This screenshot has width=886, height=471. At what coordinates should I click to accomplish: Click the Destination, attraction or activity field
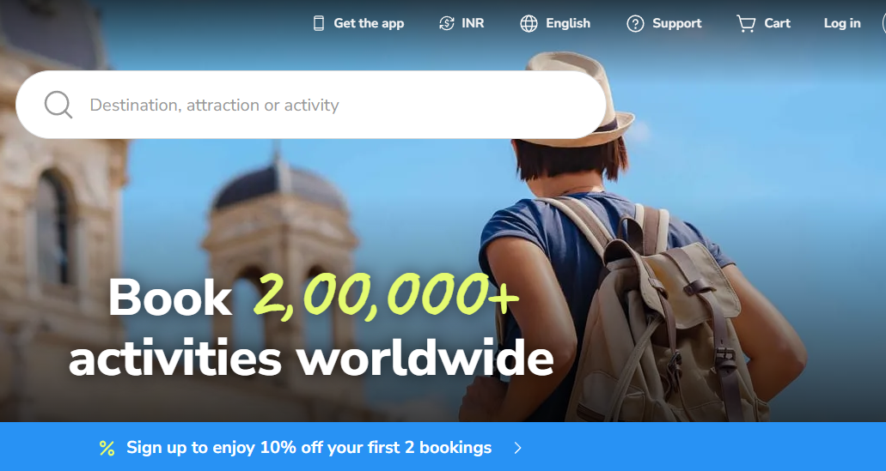311,105
